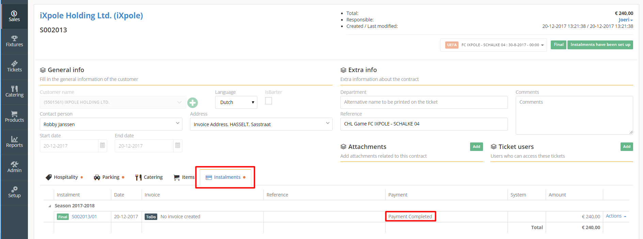Open Actions menu for instalment S002013/01
Viewport: 643px width, 239px height.
coord(616,216)
